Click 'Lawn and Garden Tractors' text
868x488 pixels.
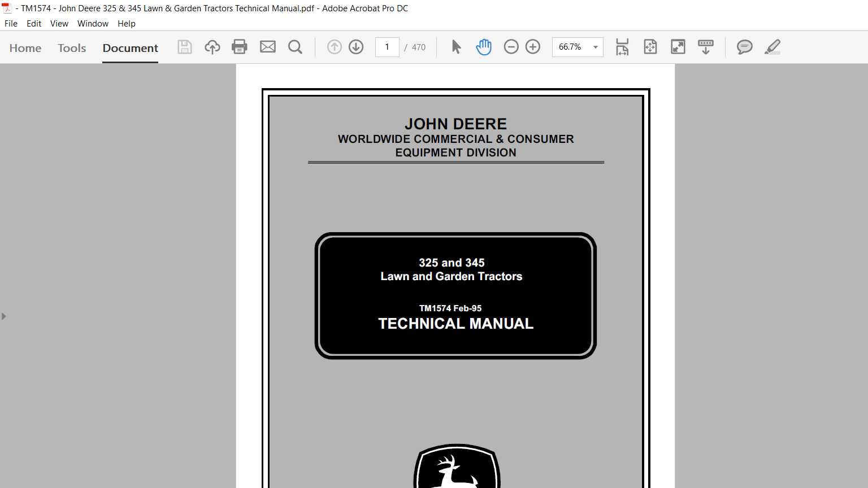[x=452, y=276]
